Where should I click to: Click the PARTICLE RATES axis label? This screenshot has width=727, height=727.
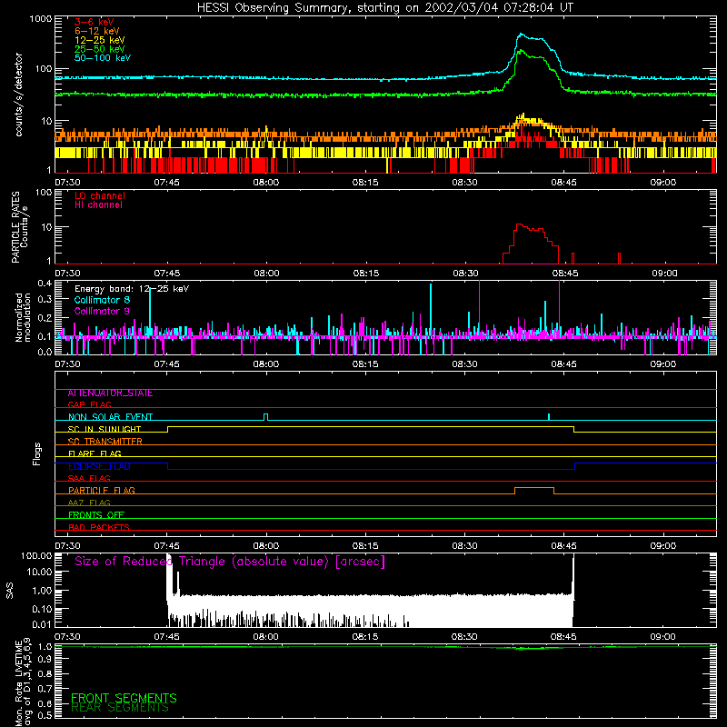click(x=15, y=227)
